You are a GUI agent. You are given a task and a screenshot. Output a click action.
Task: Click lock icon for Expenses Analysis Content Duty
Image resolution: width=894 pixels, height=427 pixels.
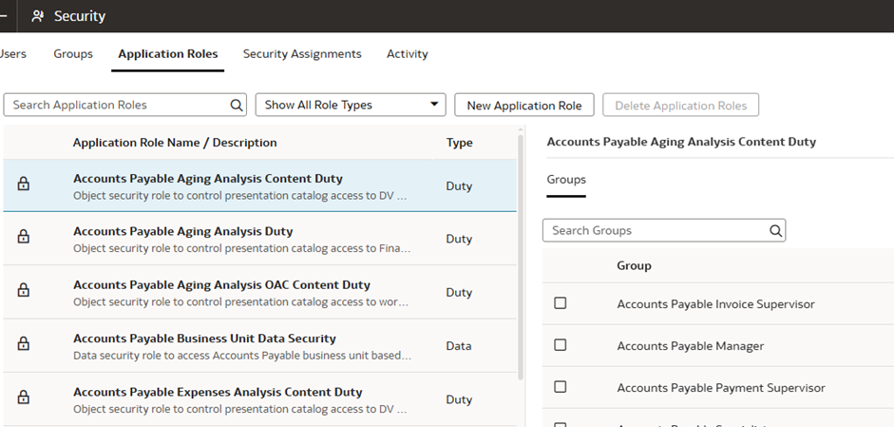pos(24,398)
